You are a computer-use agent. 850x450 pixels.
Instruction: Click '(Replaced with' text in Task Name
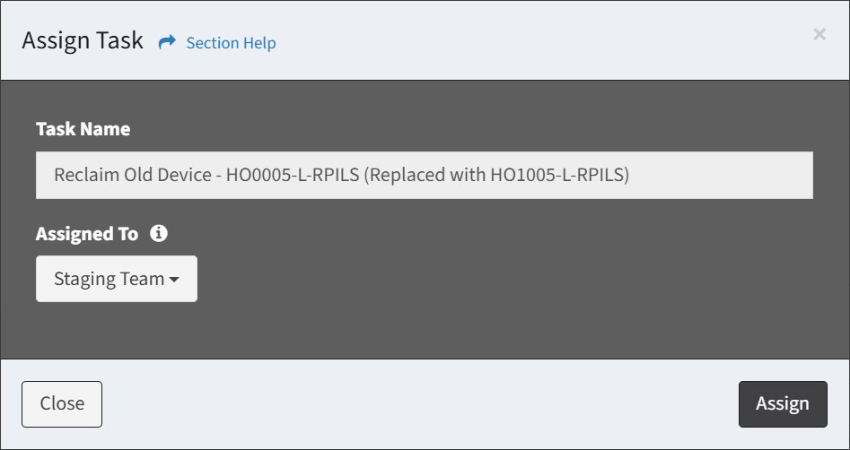point(425,175)
